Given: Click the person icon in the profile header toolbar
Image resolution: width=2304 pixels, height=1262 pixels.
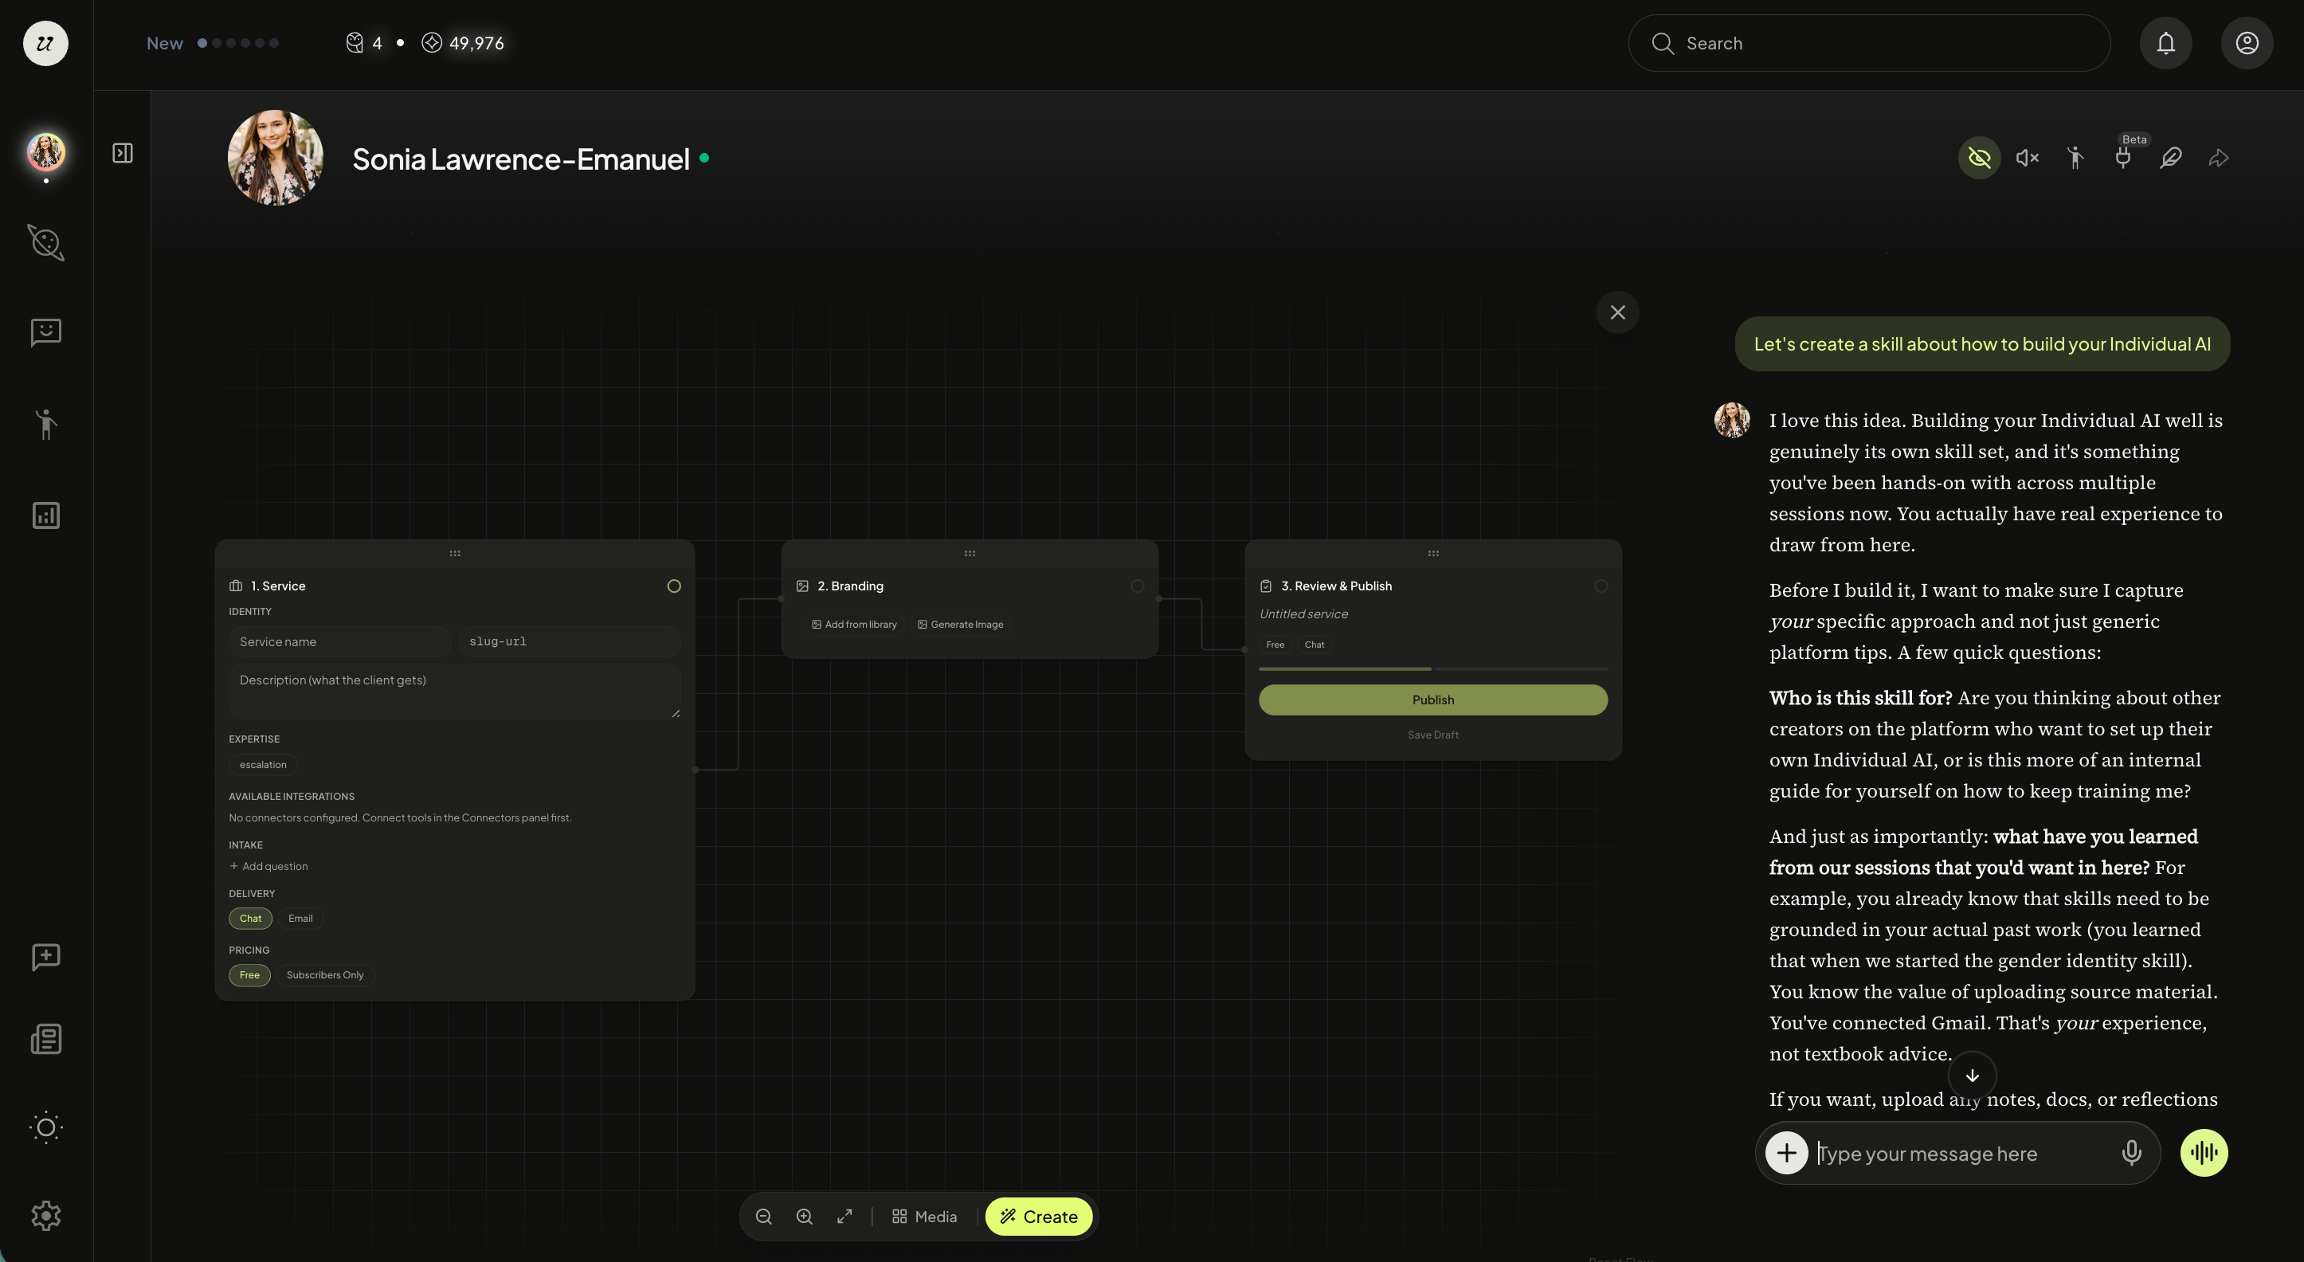Looking at the screenshot, I should click(x=2075, y=159).
